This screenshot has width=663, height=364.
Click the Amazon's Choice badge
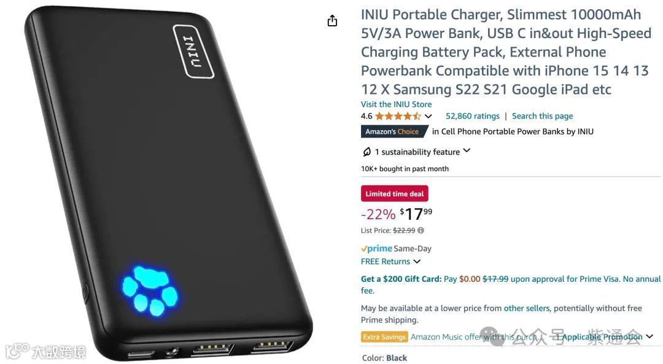click(x=394, y=131)
